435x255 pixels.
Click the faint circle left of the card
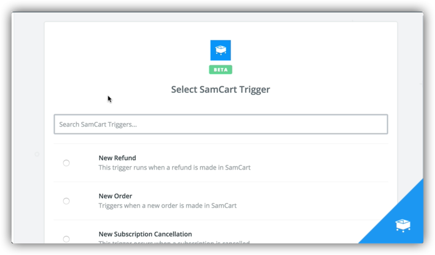click(x=37, y=154)
